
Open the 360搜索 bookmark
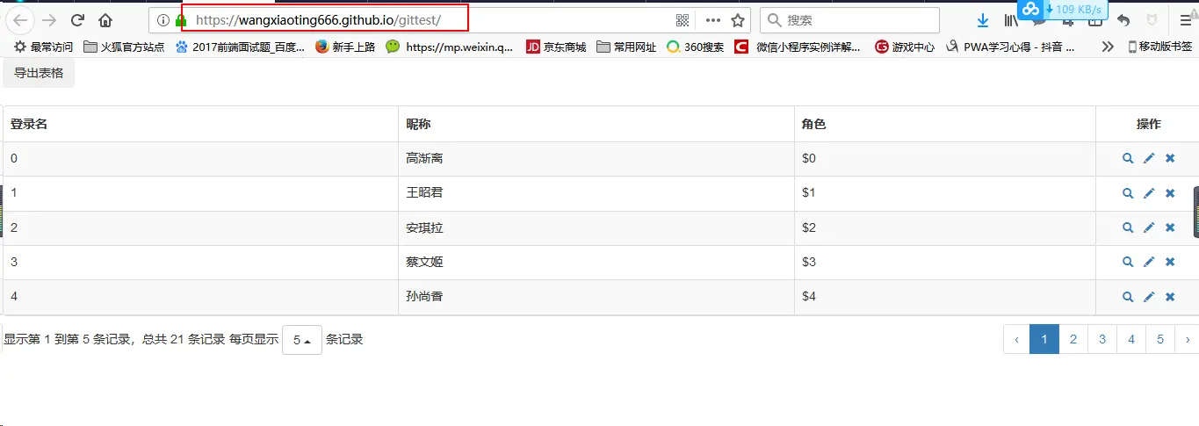point(696,47)
